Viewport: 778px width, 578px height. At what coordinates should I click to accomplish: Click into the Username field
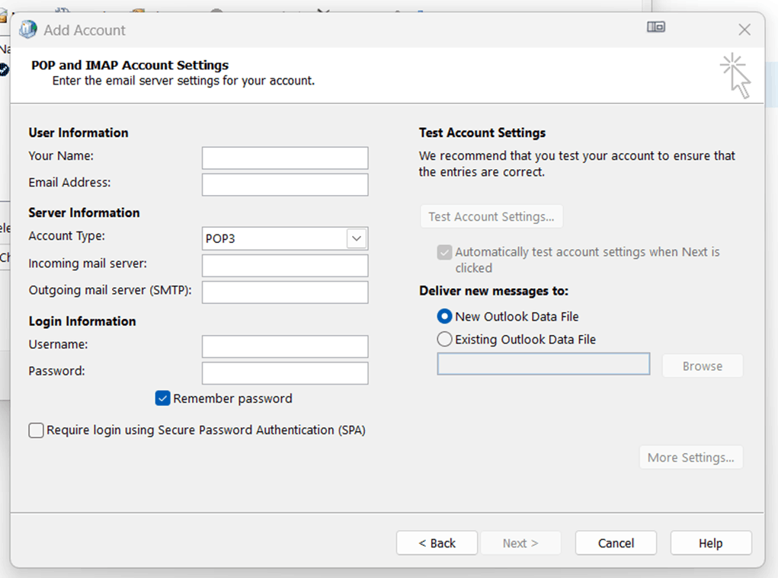coord(285,346)
